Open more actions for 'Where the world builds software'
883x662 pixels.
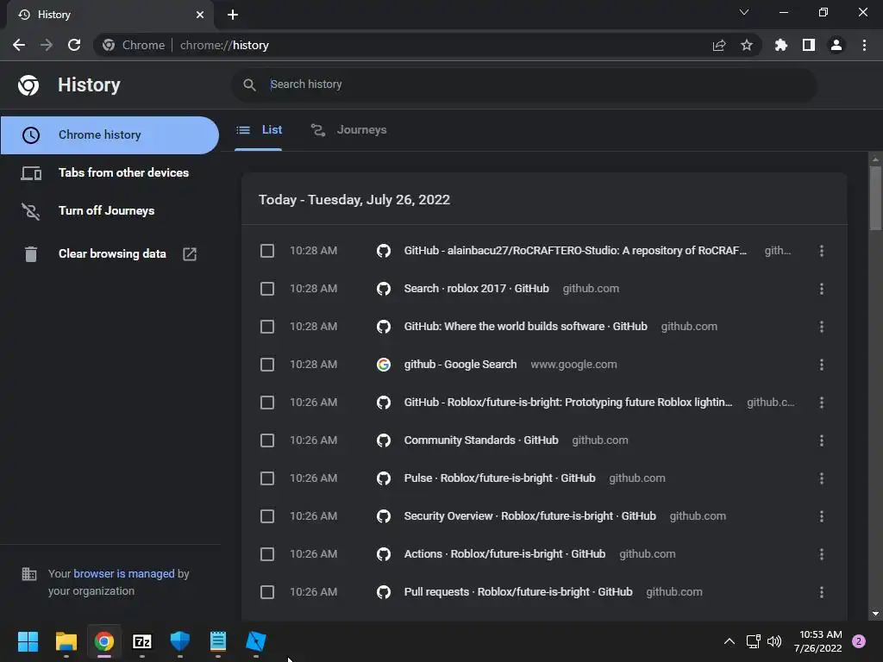coord(822,327)
